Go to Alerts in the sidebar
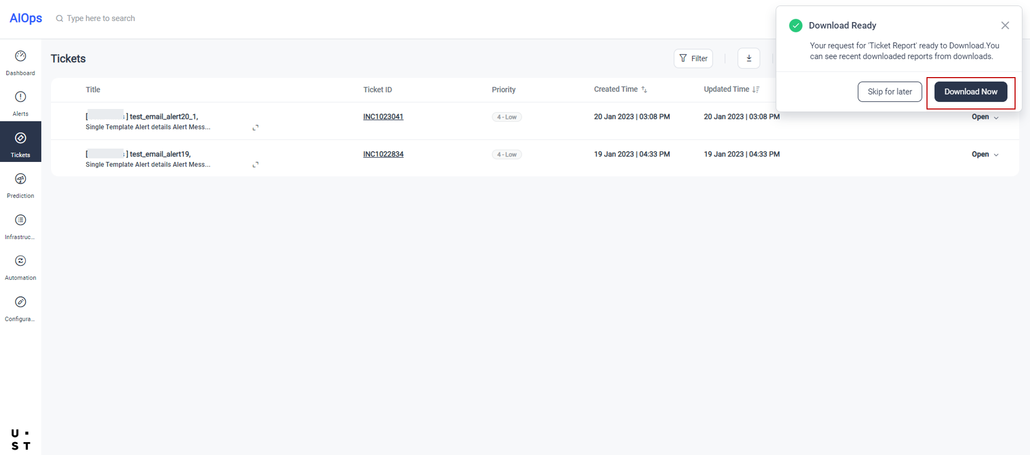1030x455 pixels. 21,103
